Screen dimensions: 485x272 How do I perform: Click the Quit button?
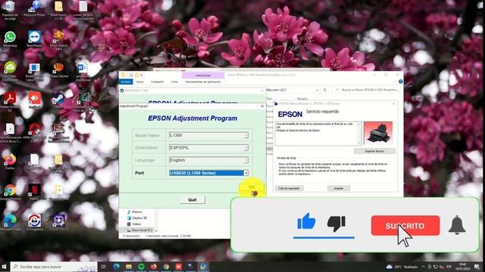[192, 199]
